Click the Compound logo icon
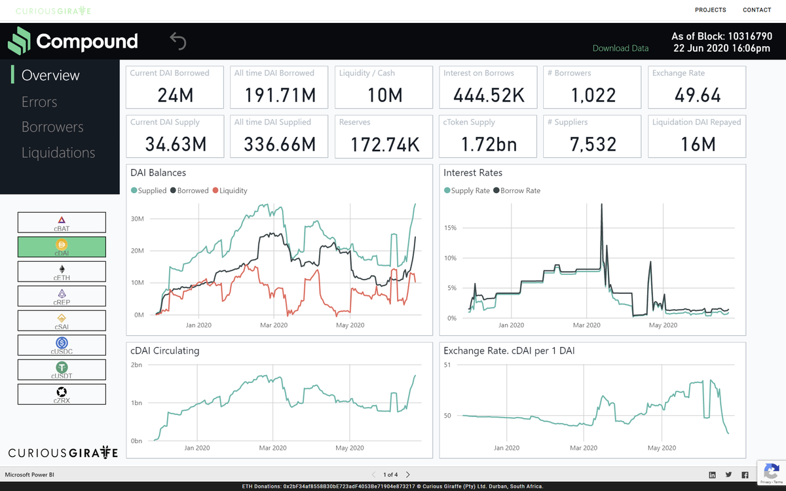The height and width of the screenshot is (491, 786). 19,41
